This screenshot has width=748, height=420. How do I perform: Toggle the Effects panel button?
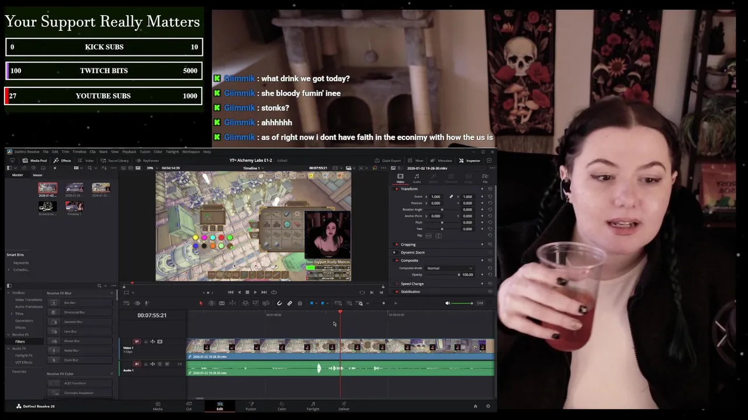(63, 160)
